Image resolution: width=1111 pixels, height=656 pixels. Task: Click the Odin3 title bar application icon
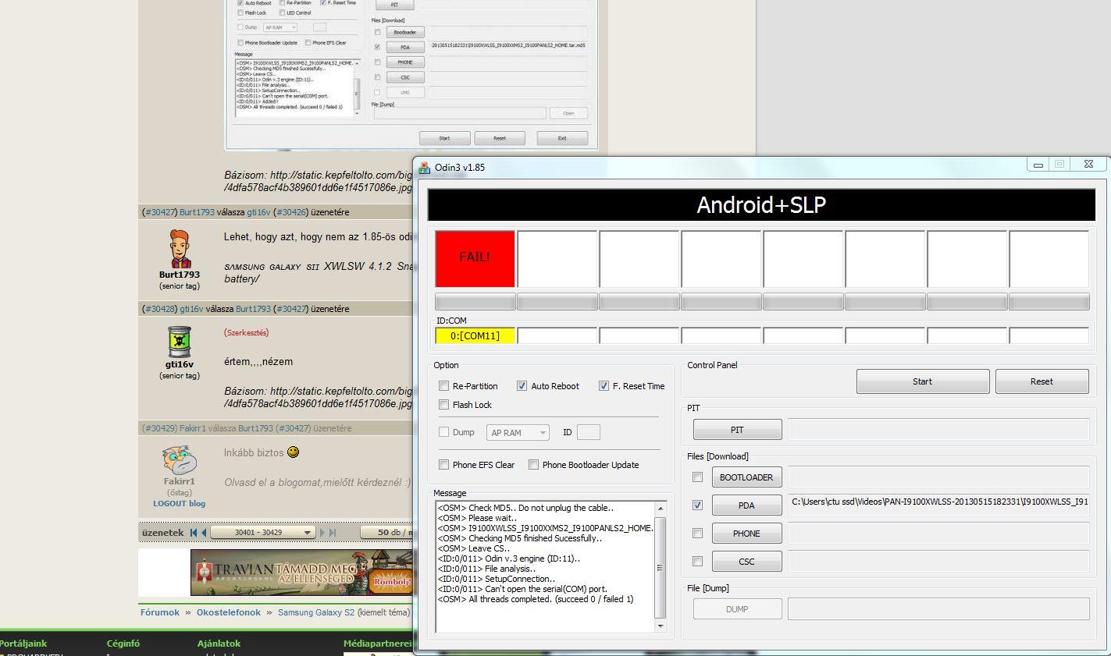click(x=425, y=167)
